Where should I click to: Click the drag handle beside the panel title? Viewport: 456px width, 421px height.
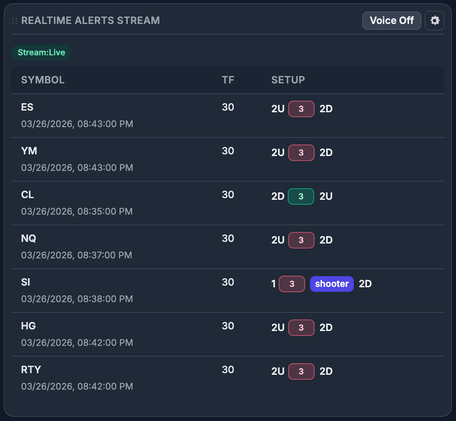click(14, 20)
